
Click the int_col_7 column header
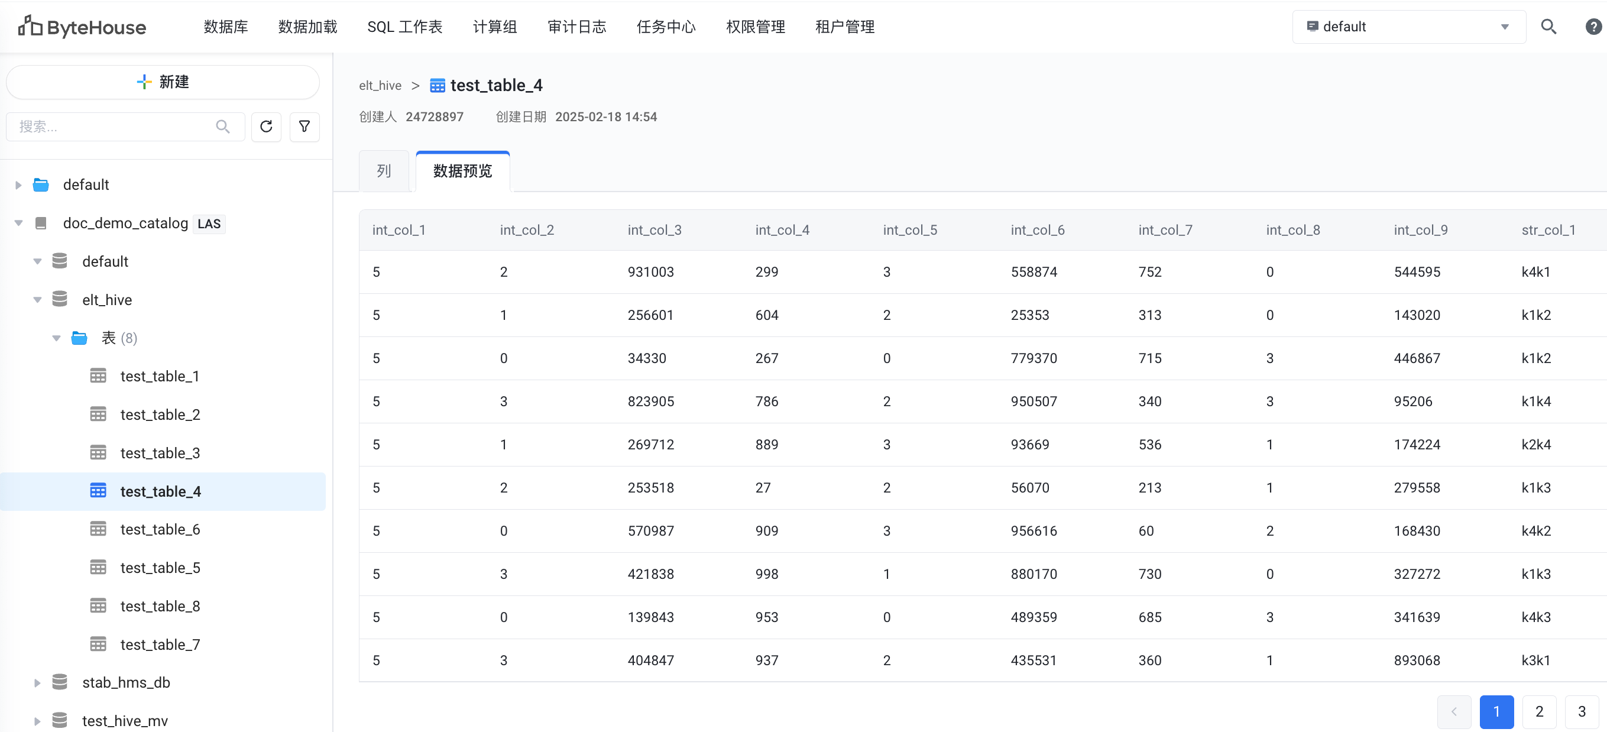click(x=1165, y=230)
